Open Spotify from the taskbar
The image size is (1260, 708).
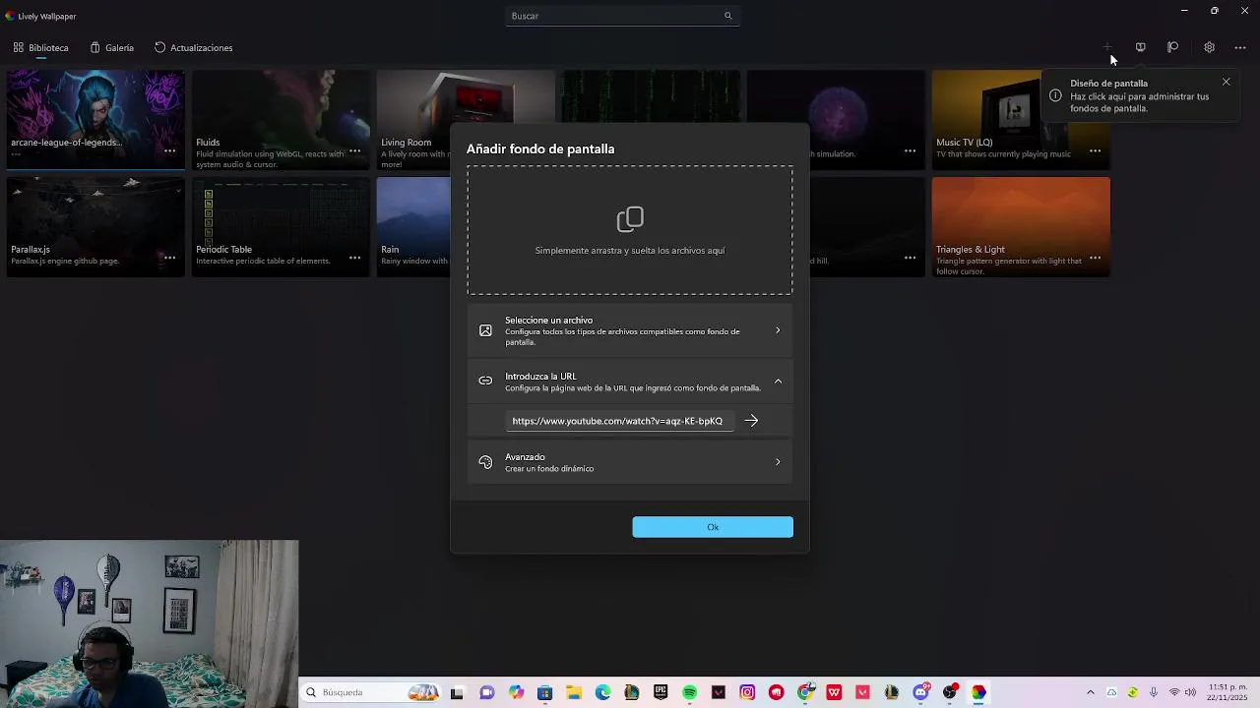coord(690,692)
